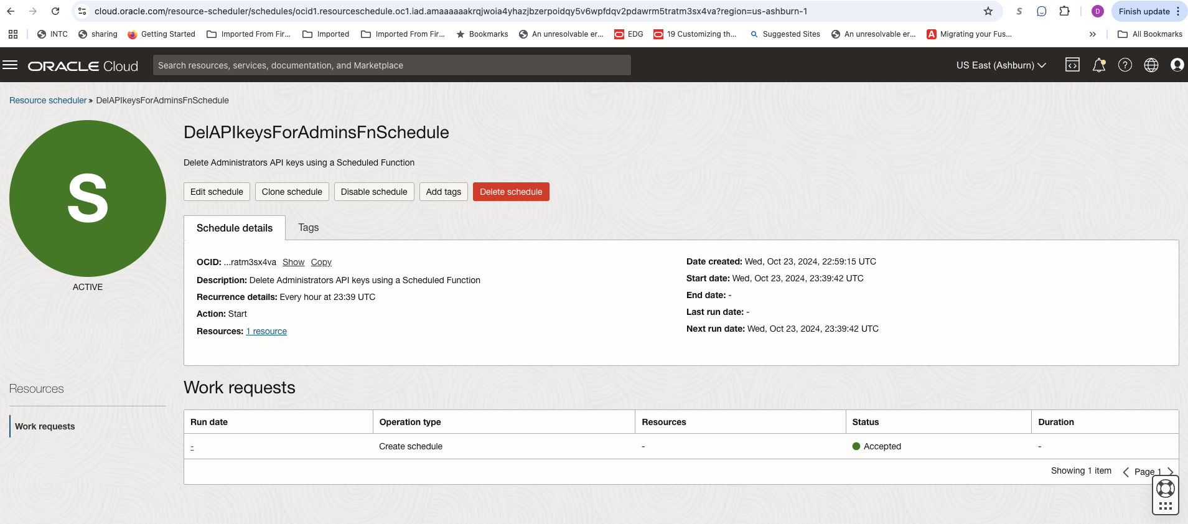Click the life-ring support widget icon

click(1165, 489)
